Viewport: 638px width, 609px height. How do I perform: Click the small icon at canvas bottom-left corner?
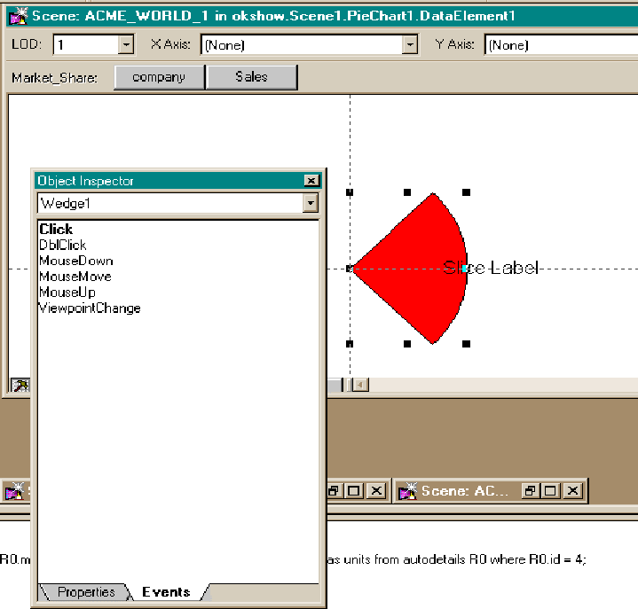(18, 385)
